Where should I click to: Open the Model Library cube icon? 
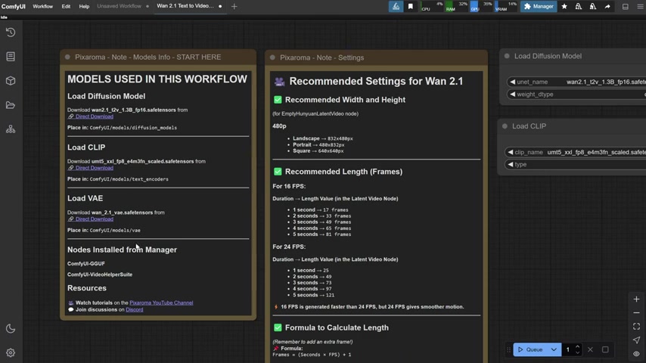pos(11,81)
